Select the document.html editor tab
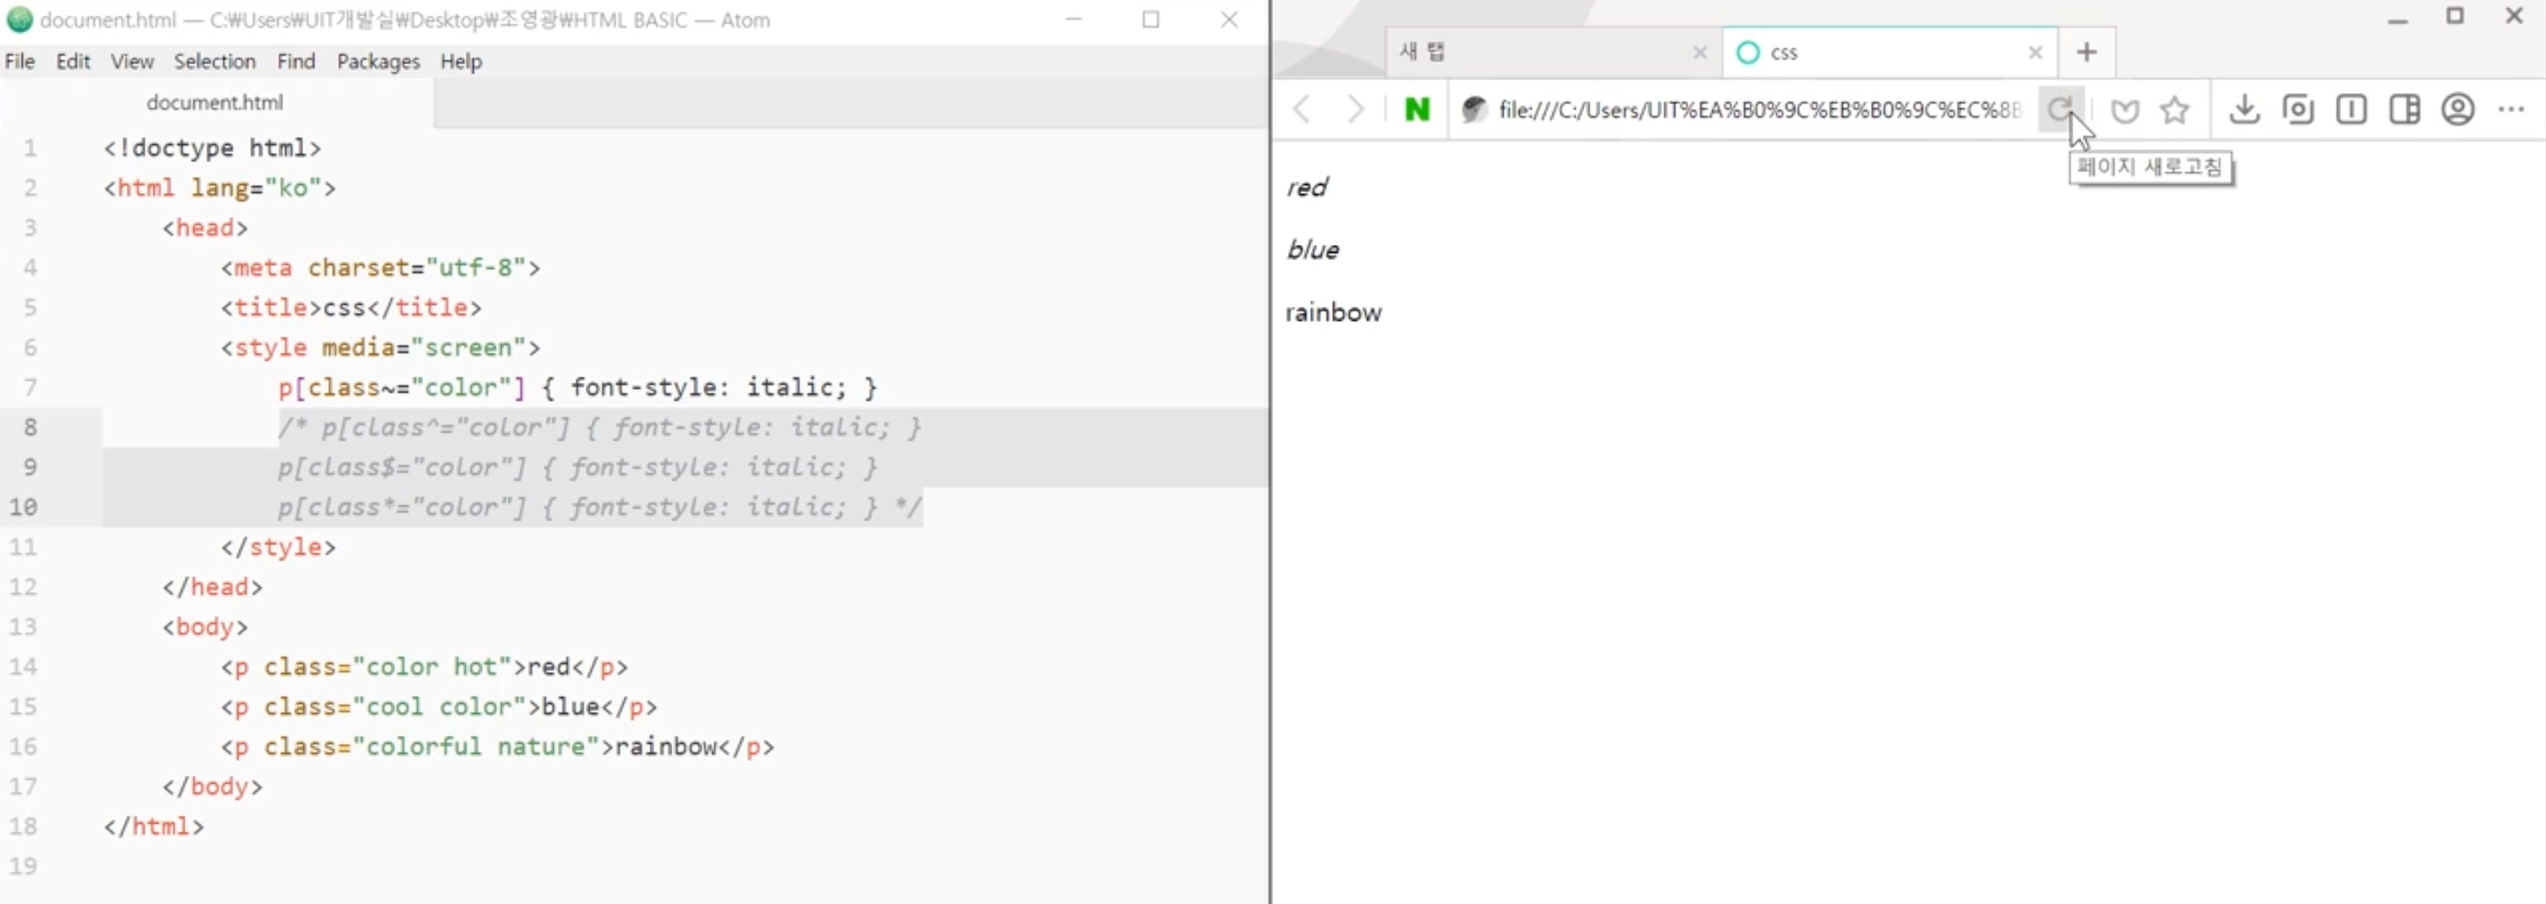This screenshot has width=2546, height=904. coord(214,102)
